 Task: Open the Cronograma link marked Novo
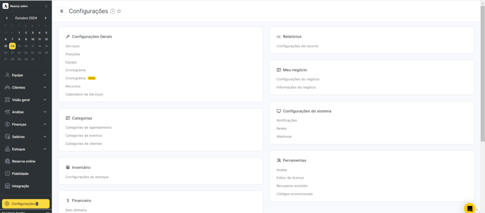pyautogui.click(x=76, y=78)
